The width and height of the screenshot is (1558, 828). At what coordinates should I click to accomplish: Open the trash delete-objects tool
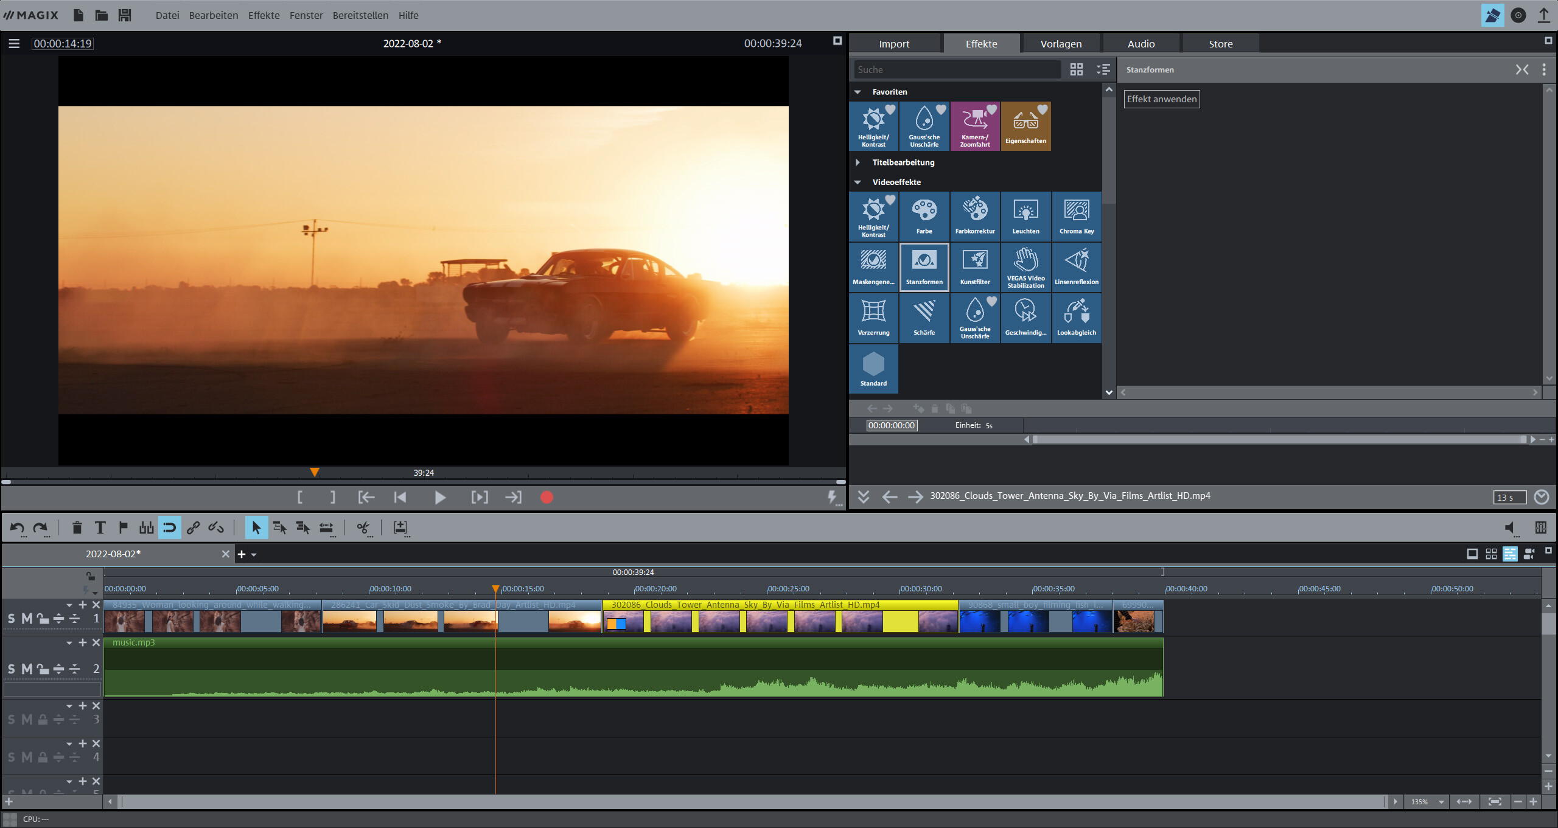click(77, 527)
